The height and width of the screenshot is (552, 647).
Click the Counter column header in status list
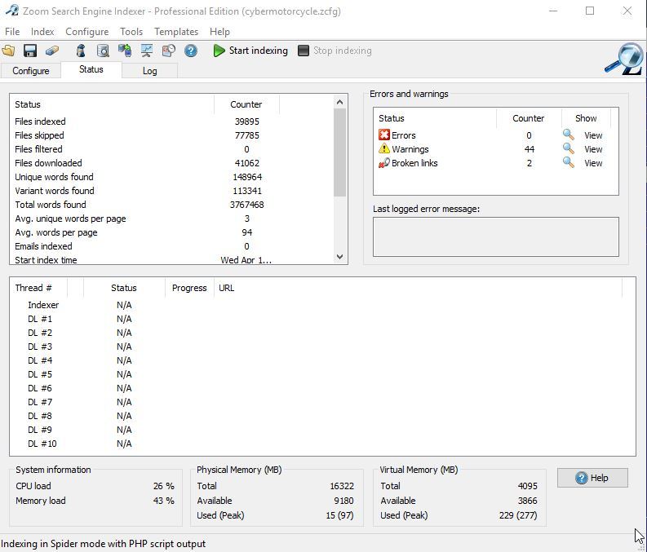click(x=246, y=104)
